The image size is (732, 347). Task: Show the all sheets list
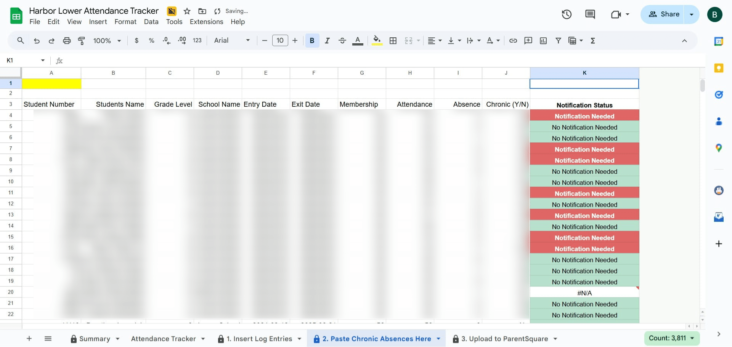48,338
